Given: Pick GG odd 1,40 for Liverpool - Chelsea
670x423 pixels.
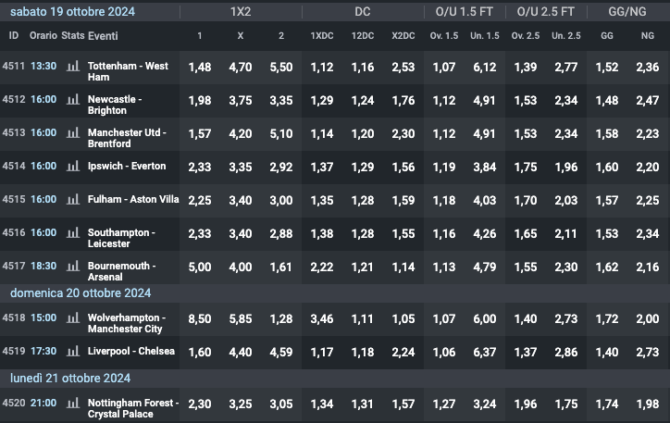Looking at the screenshot, I should click(x=607, y=352).
